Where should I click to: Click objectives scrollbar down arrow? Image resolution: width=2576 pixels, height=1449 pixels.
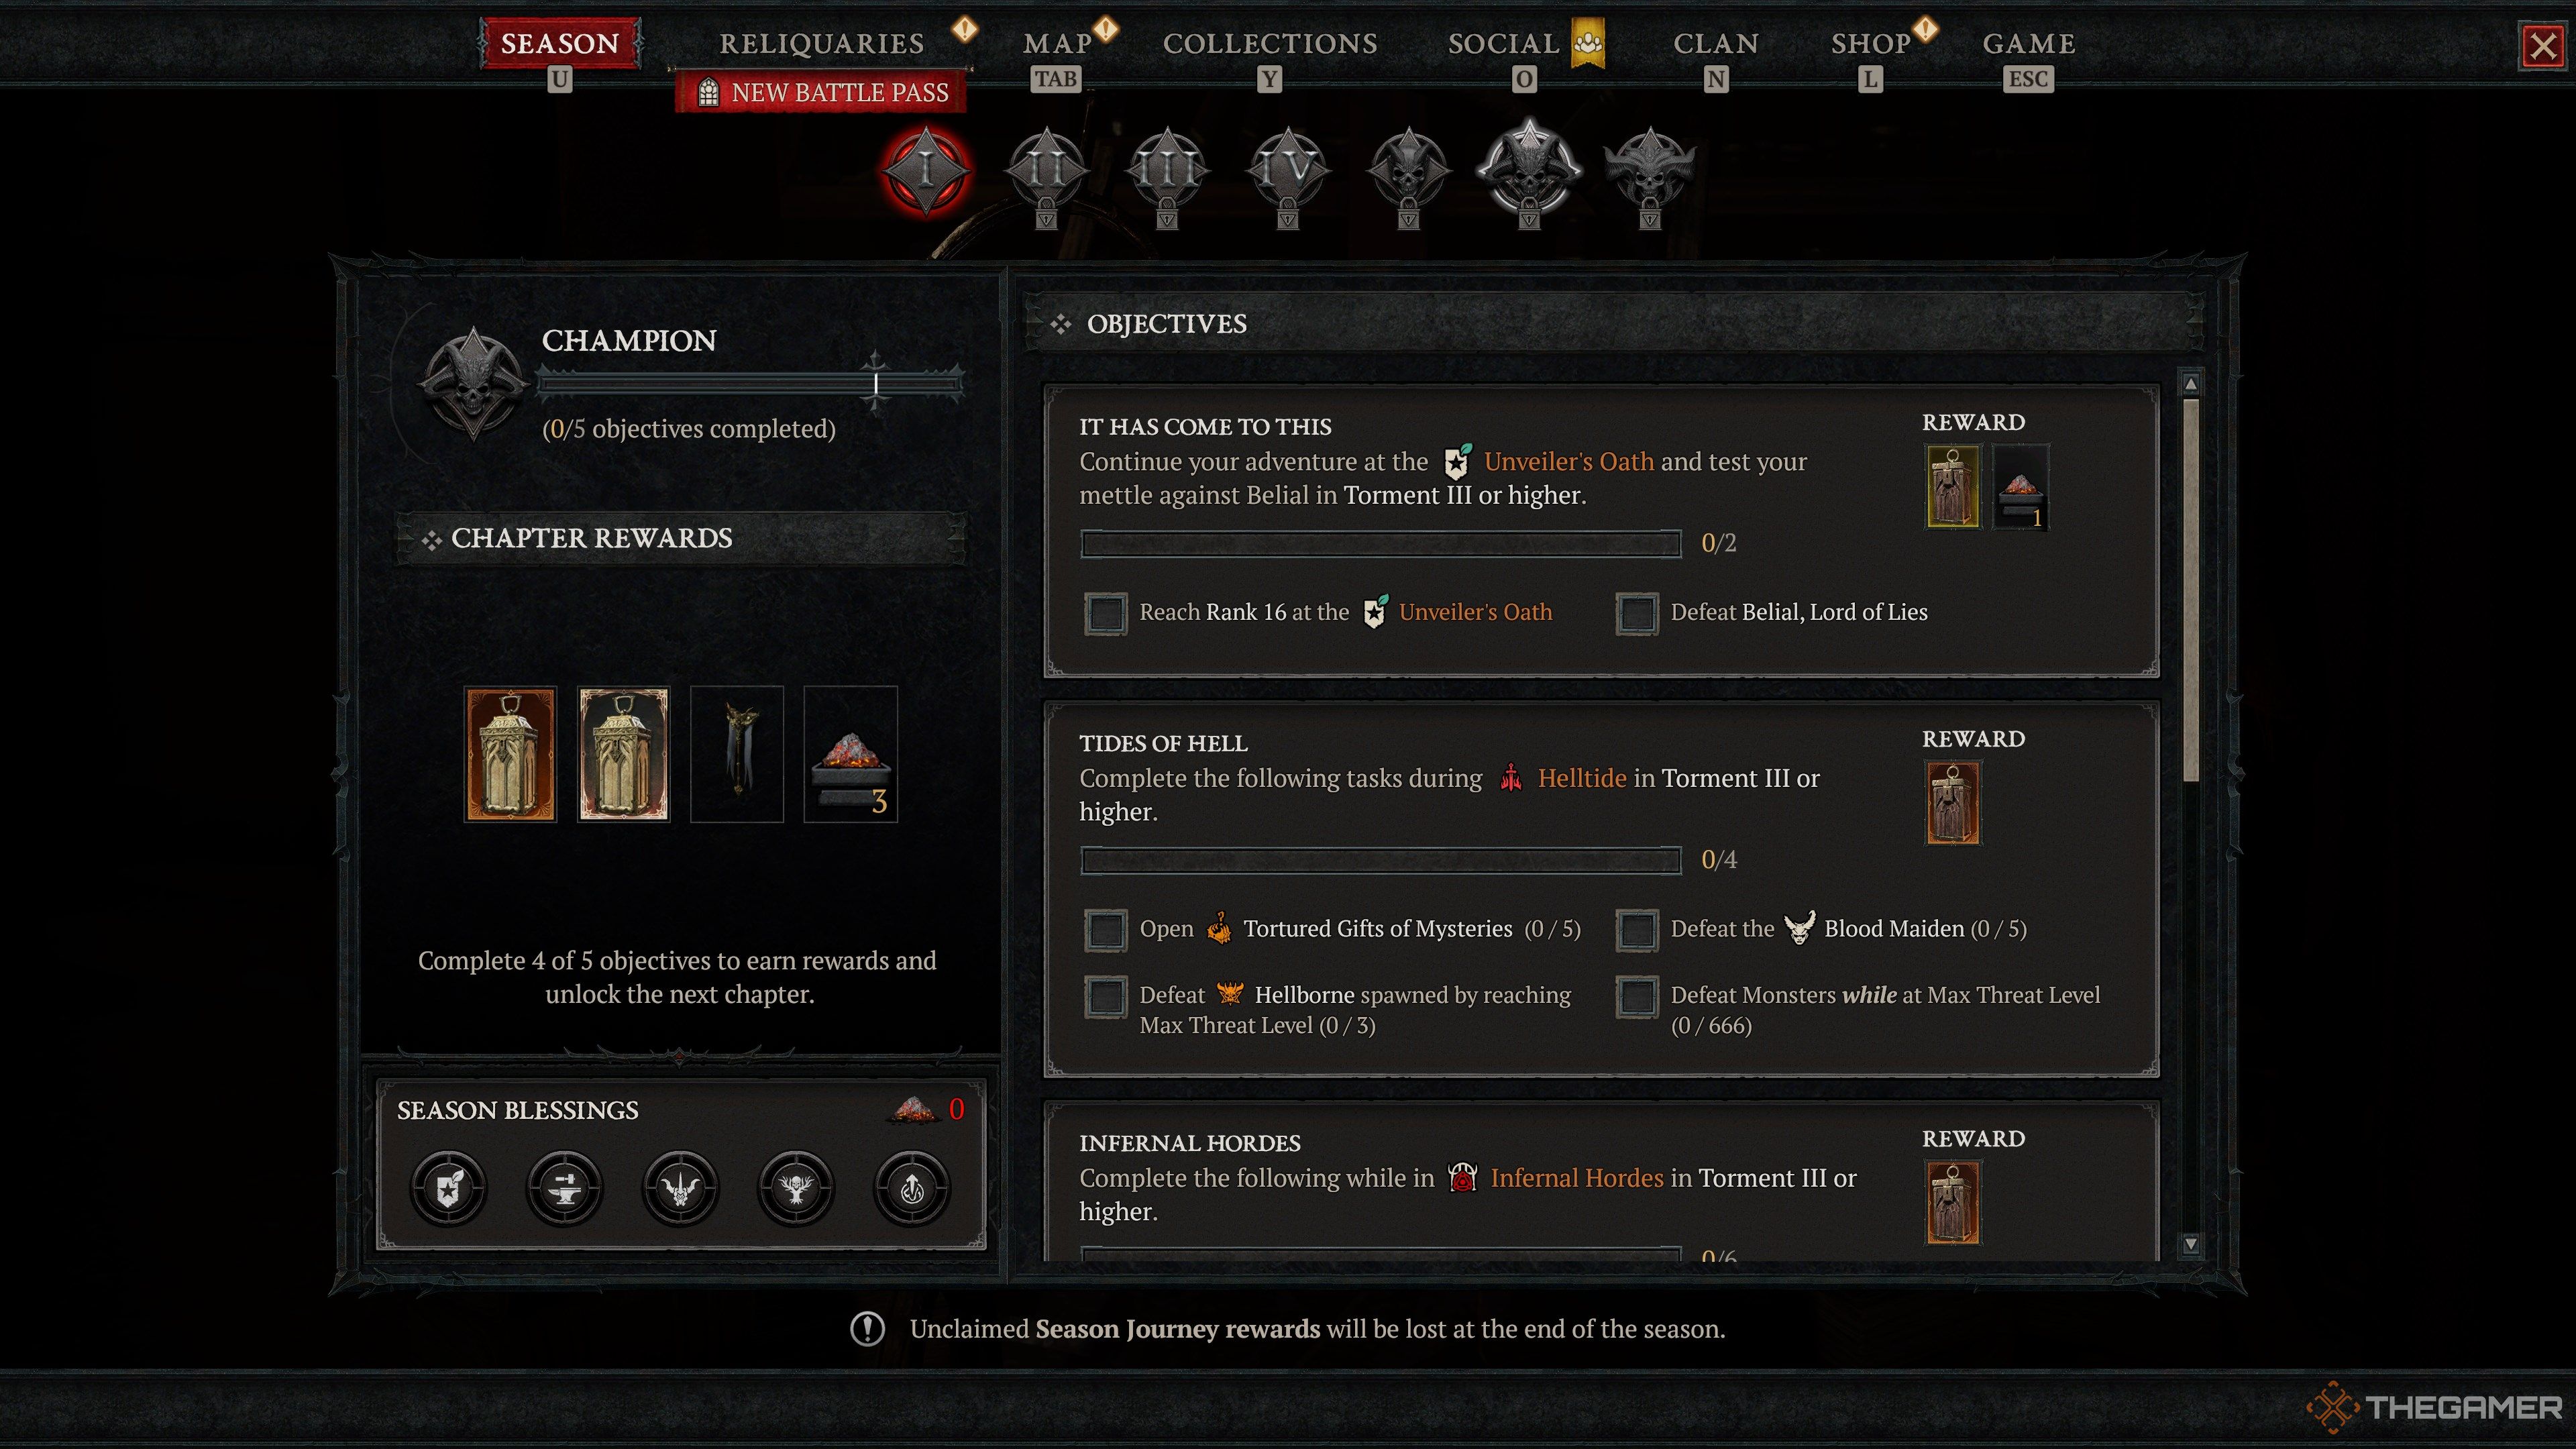2191,1244
